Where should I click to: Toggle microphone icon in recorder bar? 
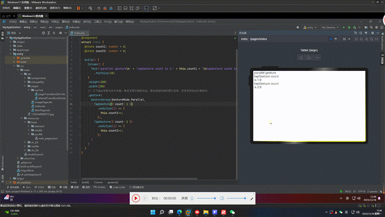192,198
